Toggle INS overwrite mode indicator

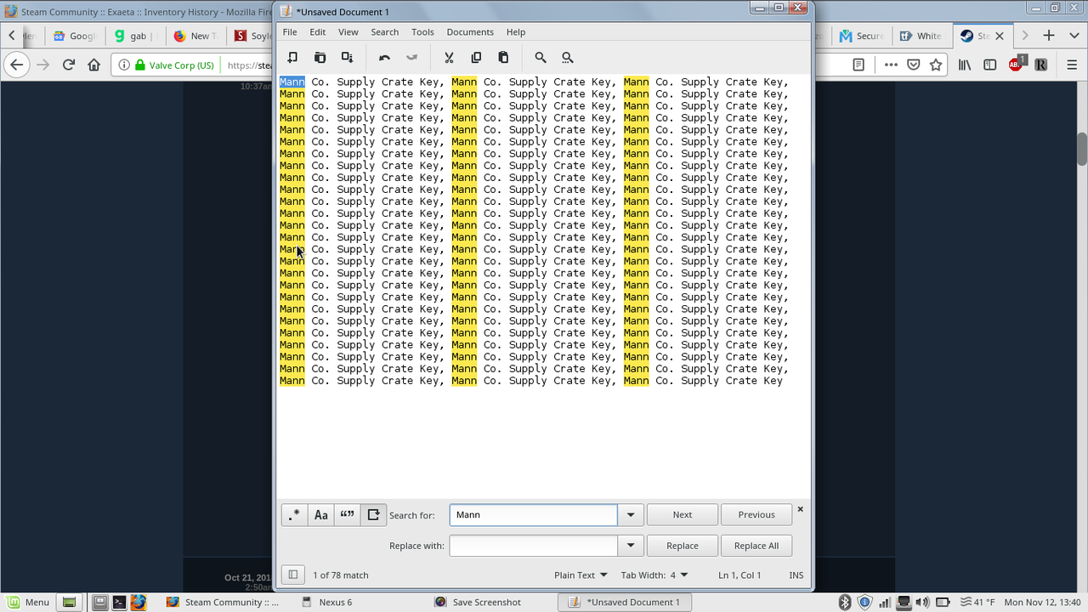point(796,575)
